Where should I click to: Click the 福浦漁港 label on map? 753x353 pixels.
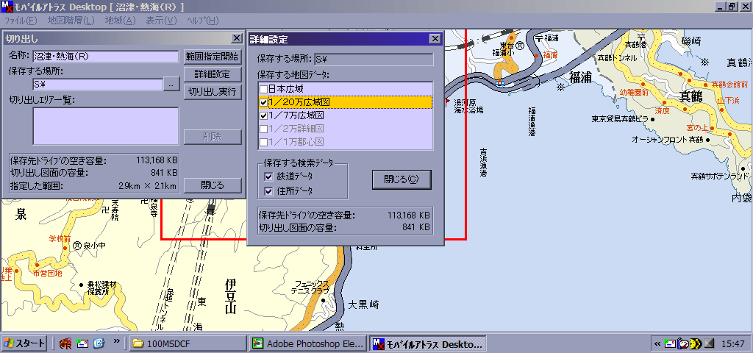[x=532, y=121]
